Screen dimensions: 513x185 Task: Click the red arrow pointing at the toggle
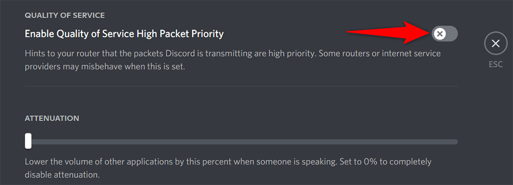[x=388, y=32]
